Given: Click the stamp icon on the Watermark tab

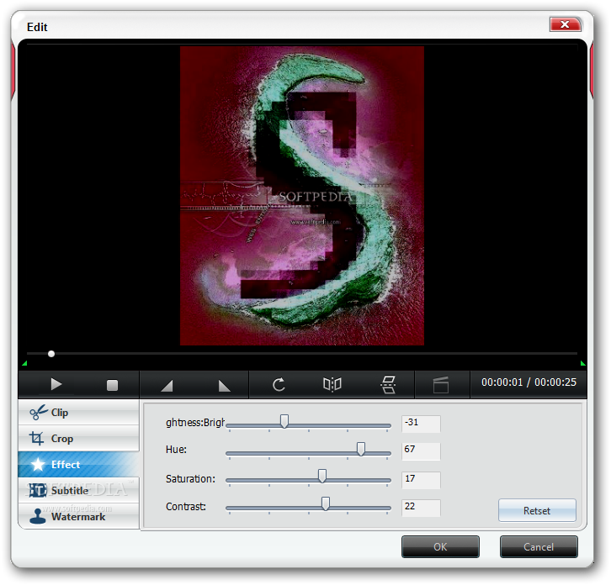Looking at the screenshot, I should [38, 516].
